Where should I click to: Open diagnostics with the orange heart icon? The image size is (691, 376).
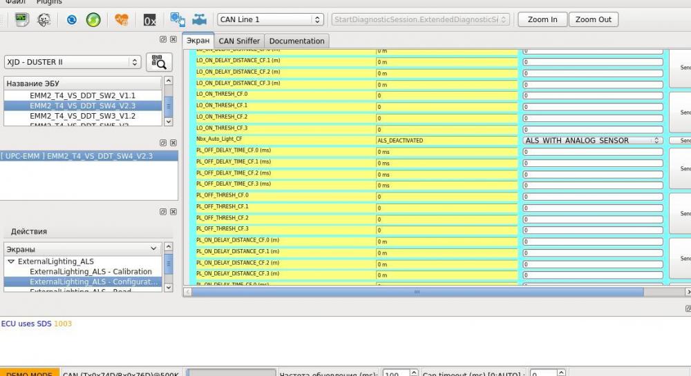pos(121,19)
